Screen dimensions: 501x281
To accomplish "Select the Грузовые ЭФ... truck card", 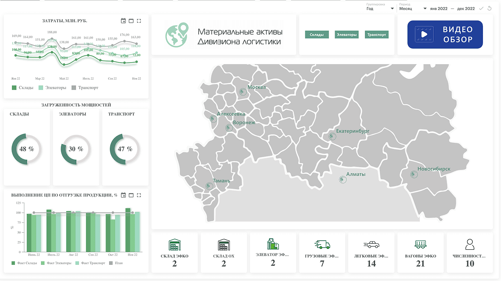I will point(322,253).
